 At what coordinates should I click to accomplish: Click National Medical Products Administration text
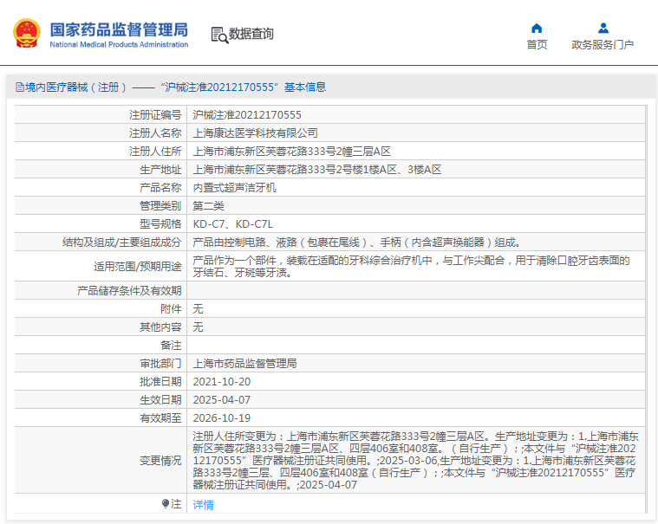click(119, 44)
